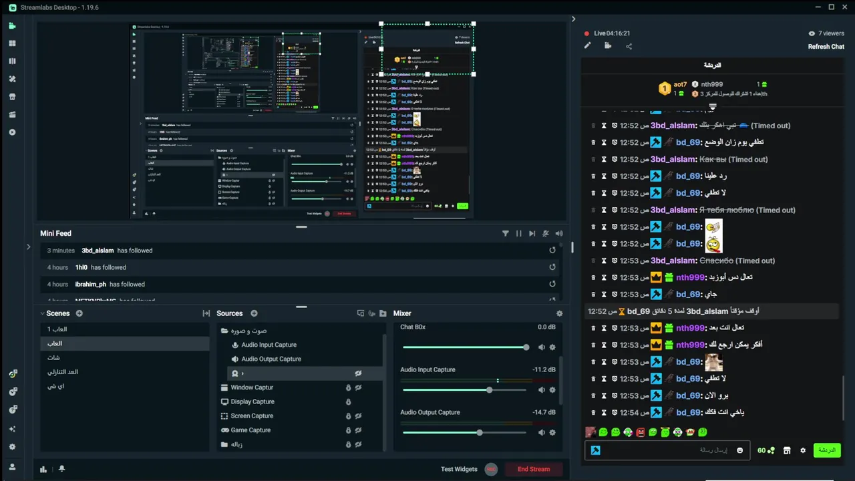This screenshot has height=481, width=855.
Task: Open settings gear for Audio Output Capture
Action: pos(552,433)
